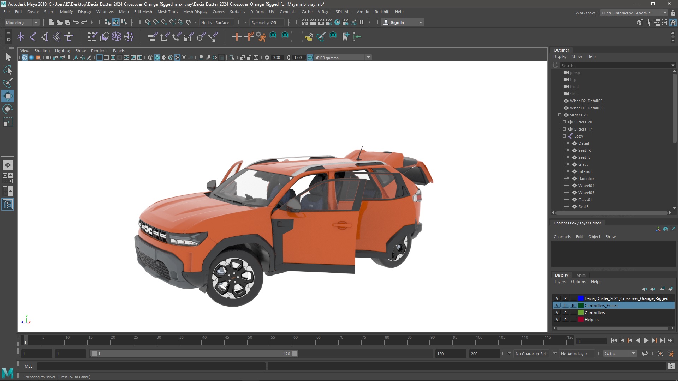The image size is (678, 381).
Task: Click the Four view layout icon
Action: click(8, 178)
